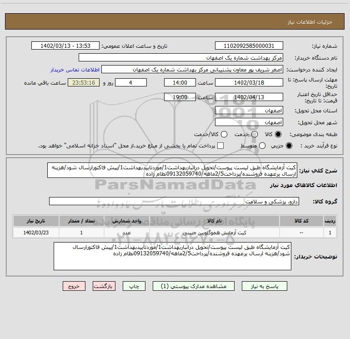Click the گروه کالا field دارو، پزشکی و سلامت
This screenshot has width=350, height=339.
click(174, 201)
